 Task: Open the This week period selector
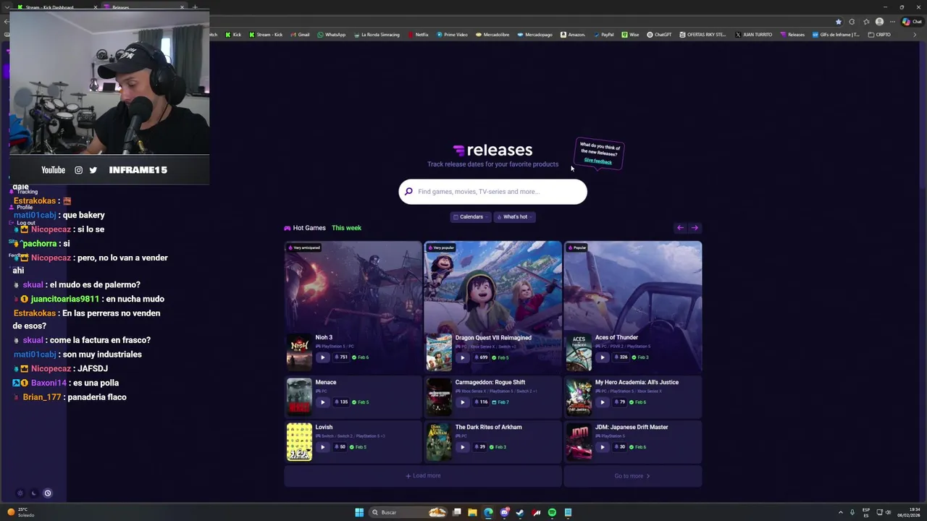coord(346,228)
